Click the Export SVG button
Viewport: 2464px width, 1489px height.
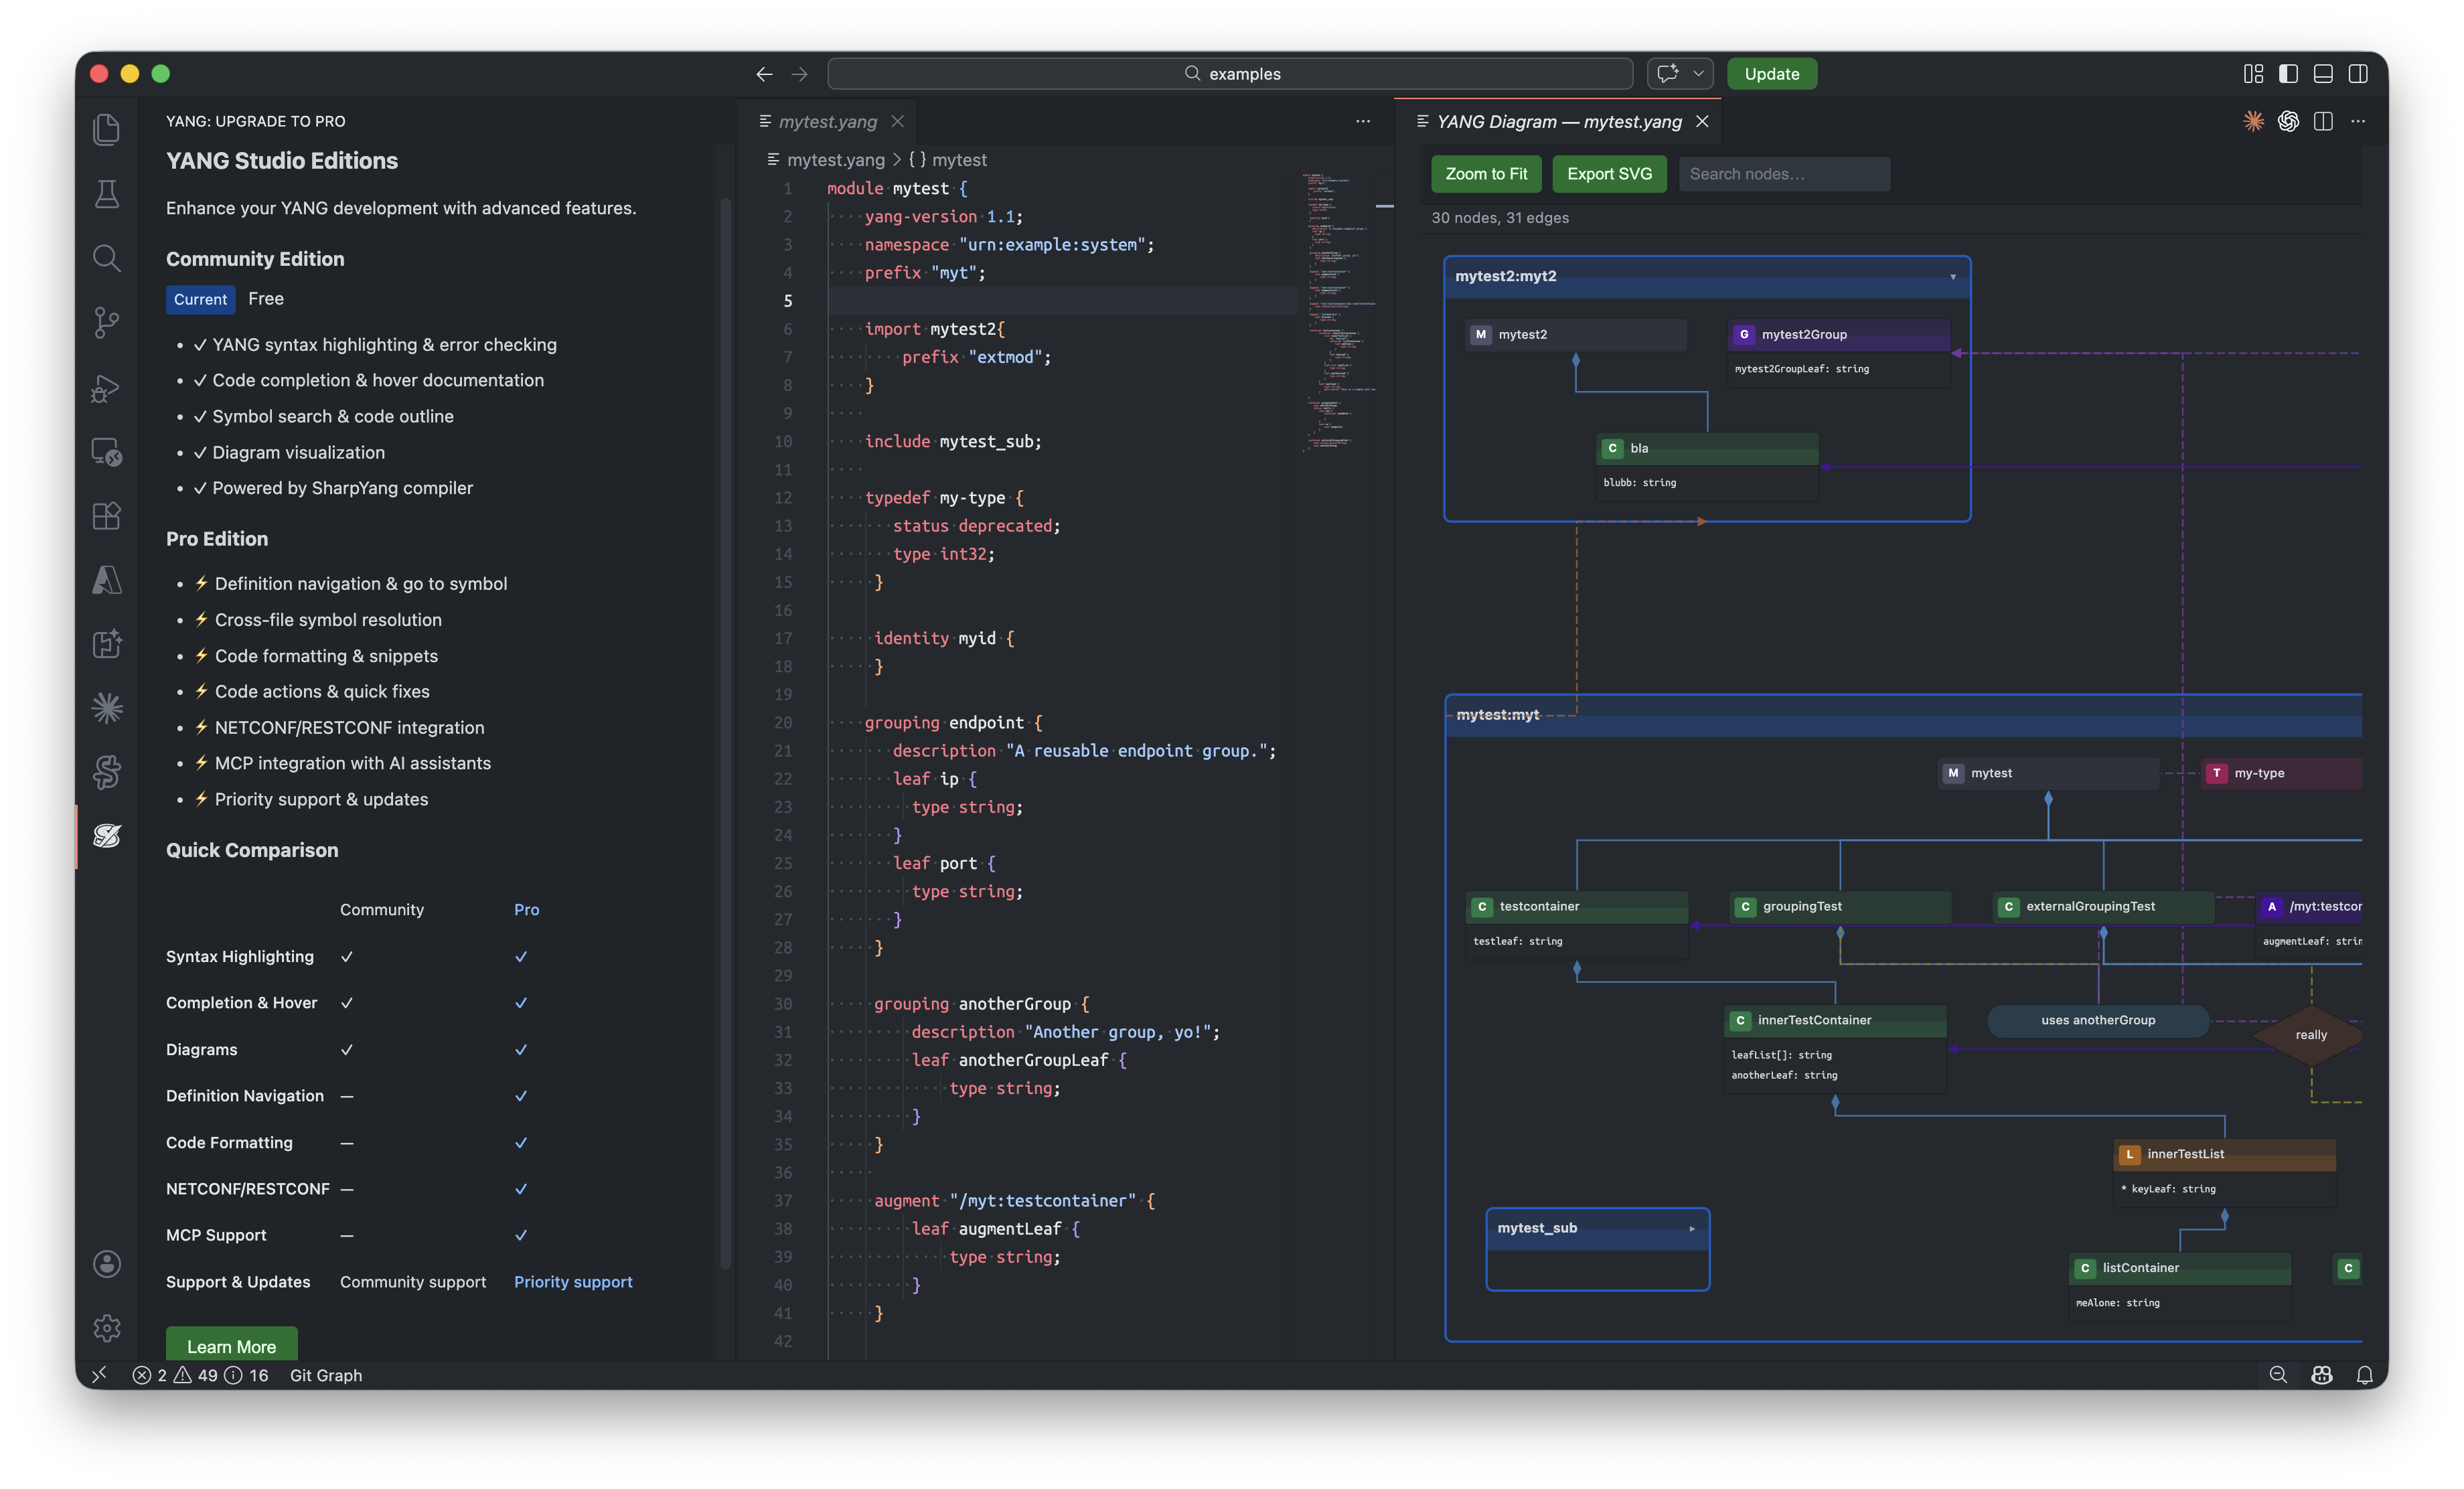1608,174
